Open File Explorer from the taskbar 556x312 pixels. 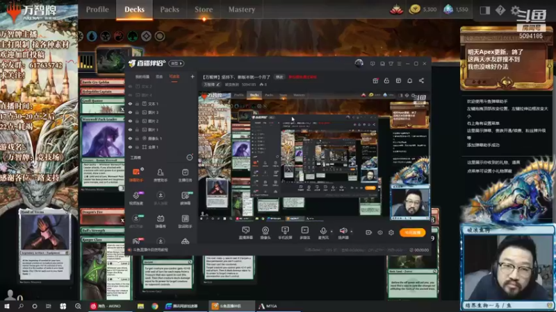coord(141,306)
